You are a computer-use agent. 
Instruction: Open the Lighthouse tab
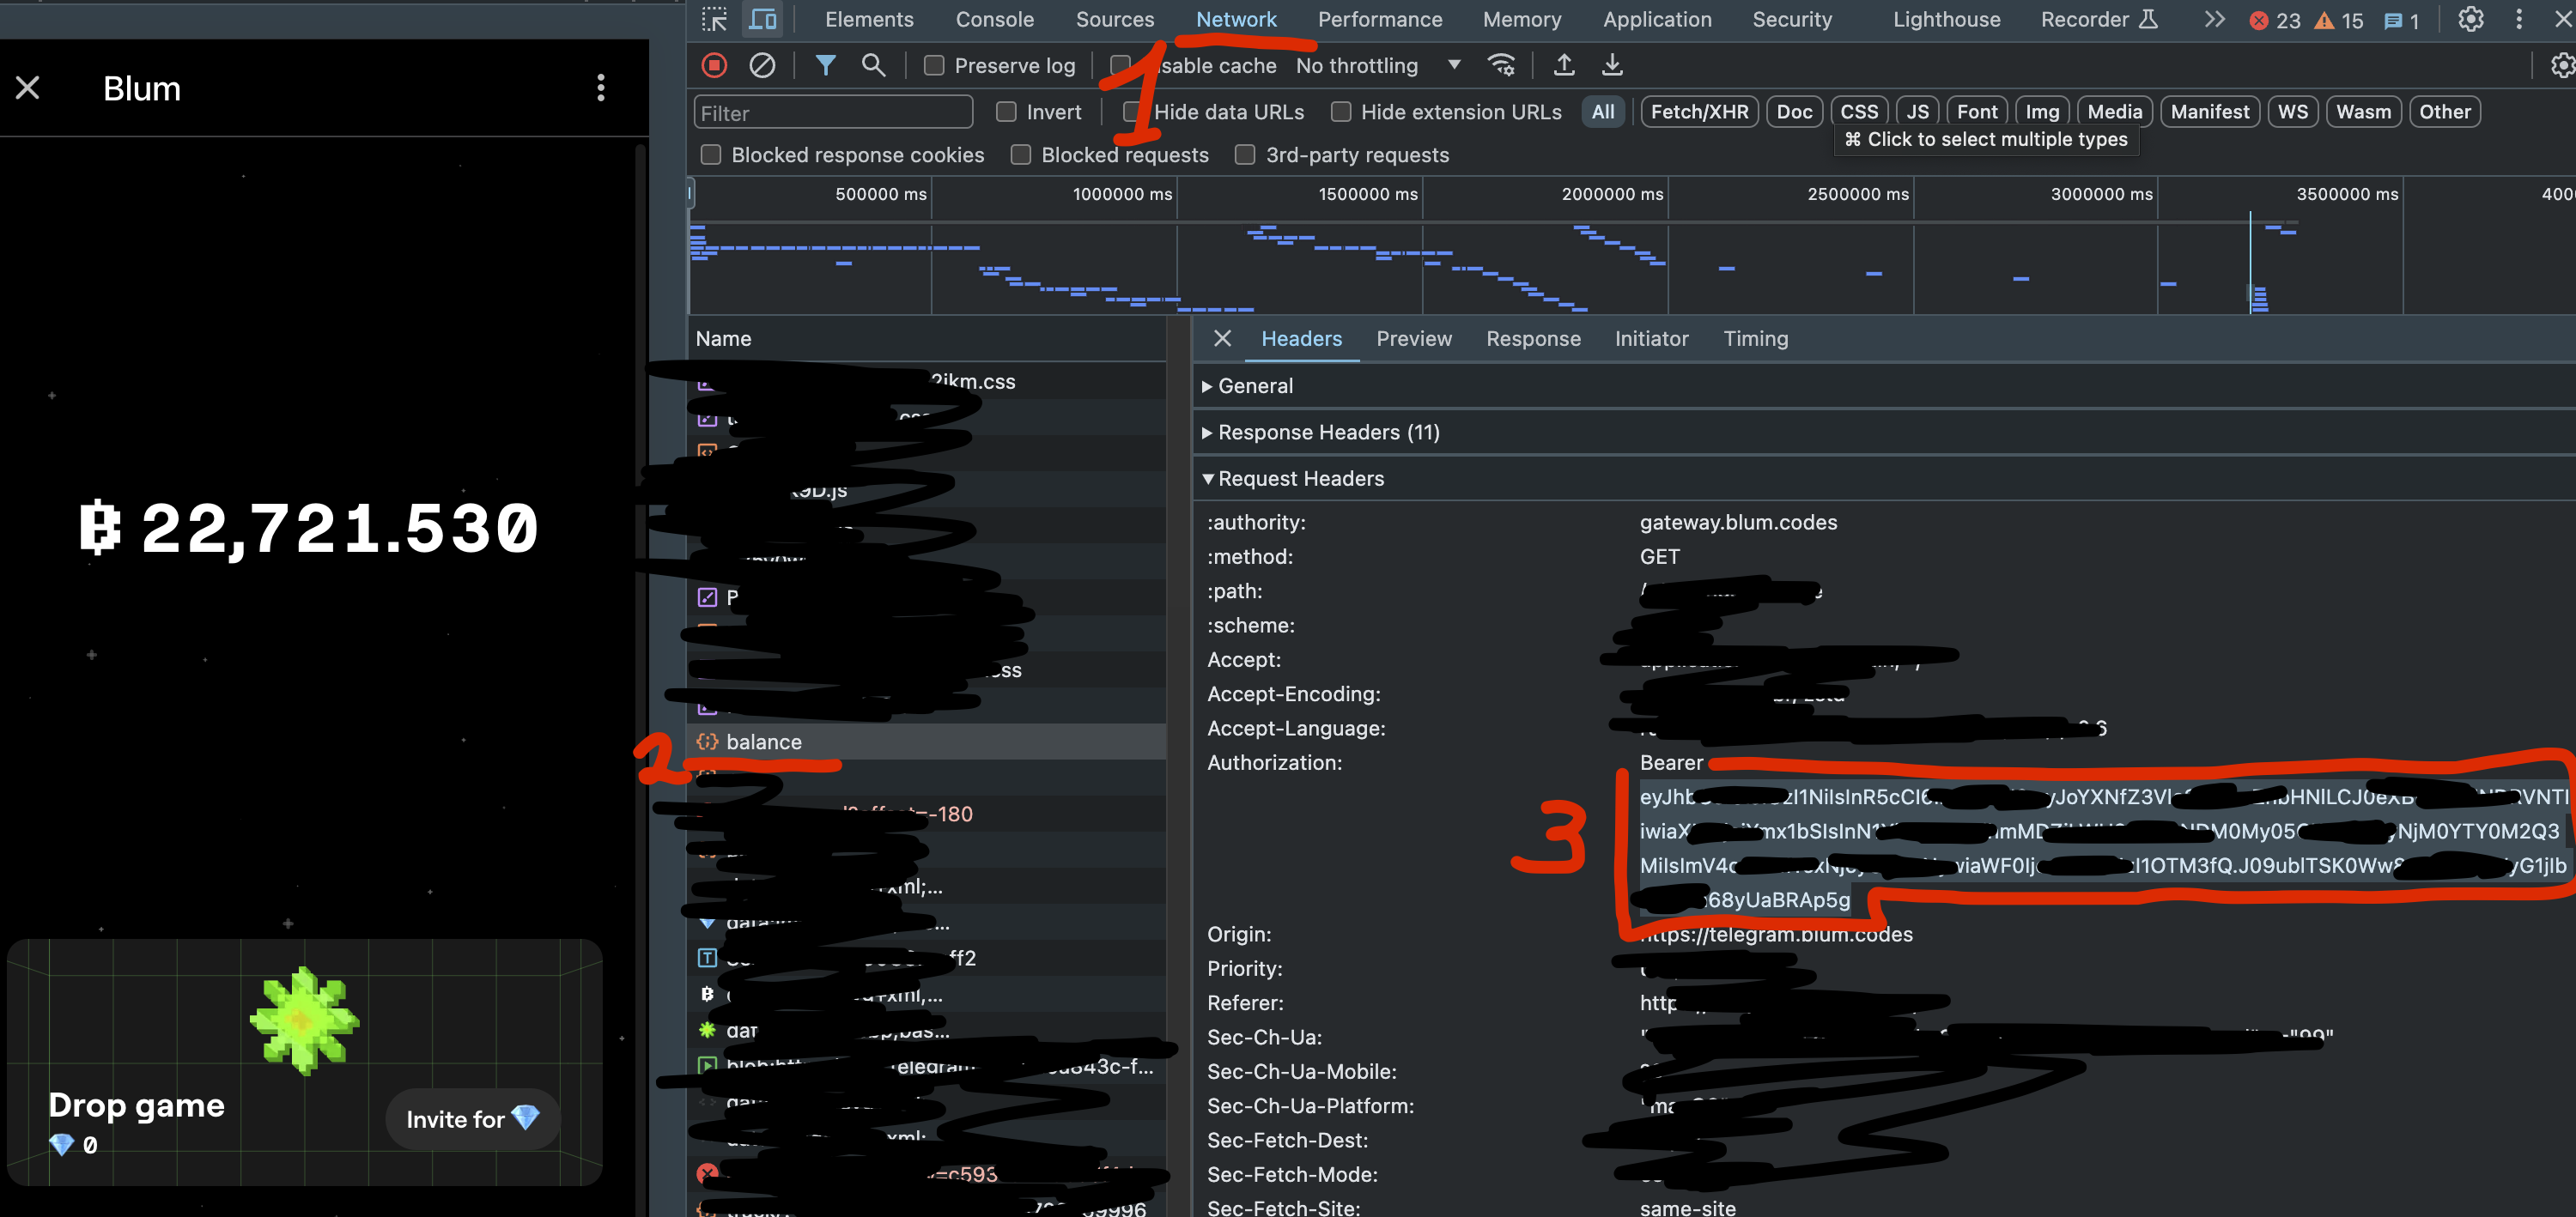click(1946, 19)
